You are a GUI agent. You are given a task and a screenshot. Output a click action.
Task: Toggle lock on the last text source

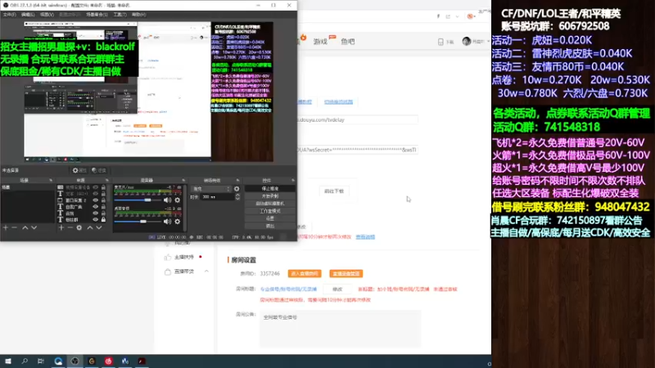(103, 219)
